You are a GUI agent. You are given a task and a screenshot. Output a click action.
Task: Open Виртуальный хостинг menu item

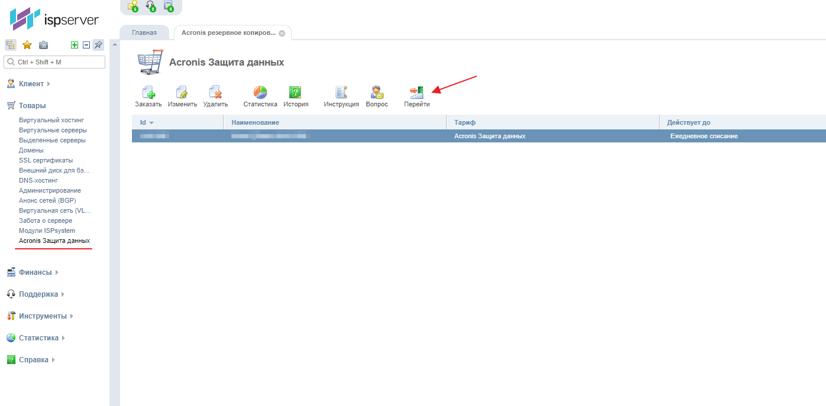[51, 121]
